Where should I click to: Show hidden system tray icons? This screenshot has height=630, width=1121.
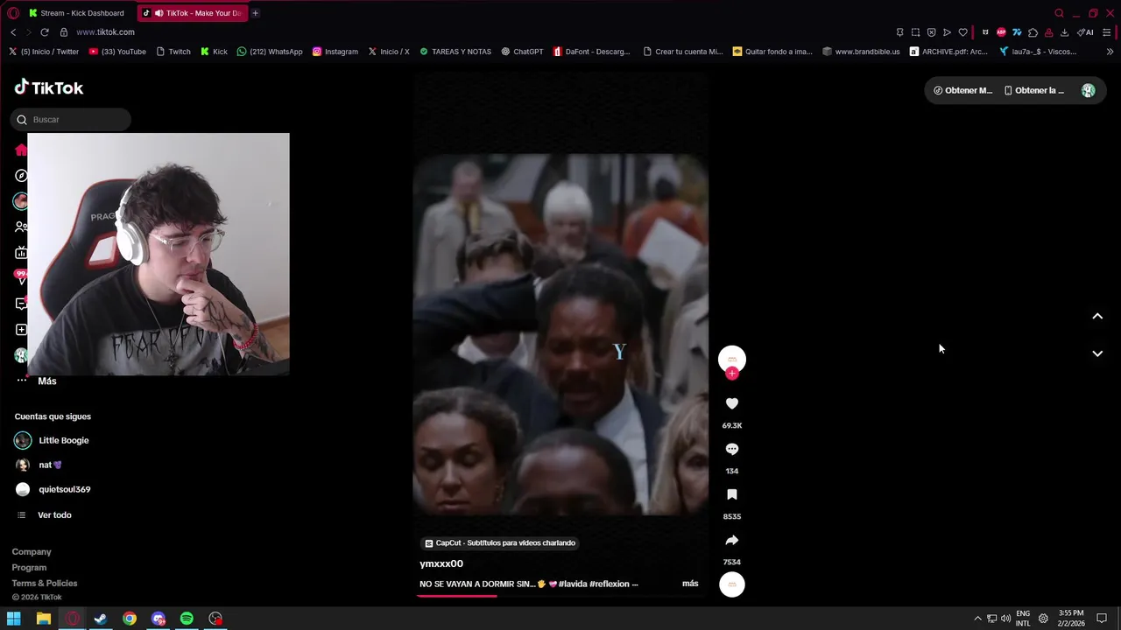pyautogui.click(x=978, y=619)
